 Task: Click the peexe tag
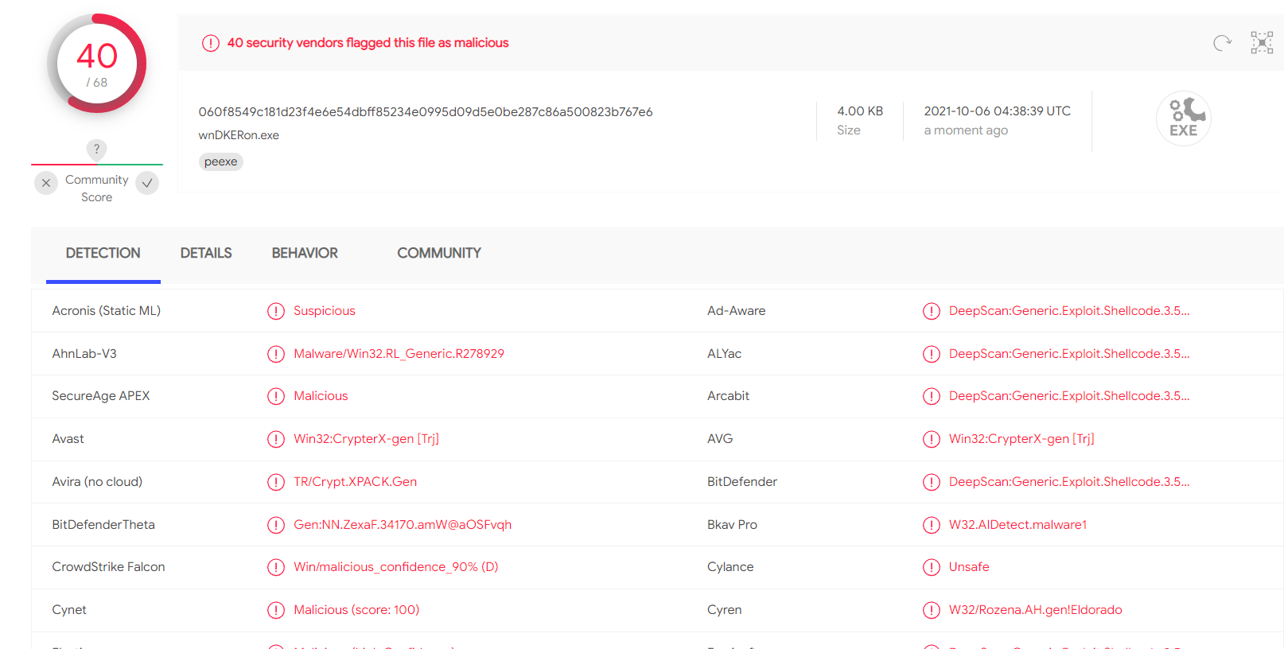(x=220, y=161)
